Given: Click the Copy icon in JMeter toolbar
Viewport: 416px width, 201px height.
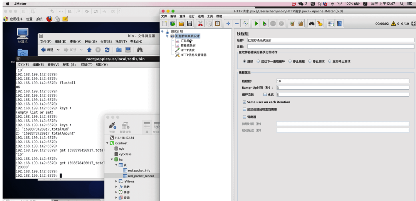Looking at the screenshot, I should [x=209, y=23].
